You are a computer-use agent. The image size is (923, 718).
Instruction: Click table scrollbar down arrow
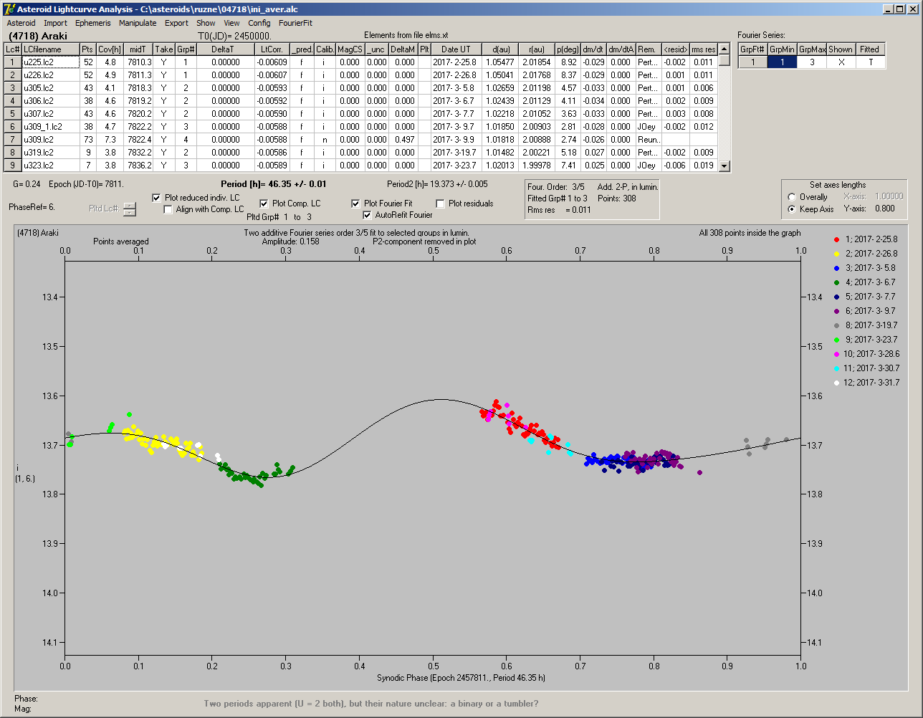(x=724, y=166)
